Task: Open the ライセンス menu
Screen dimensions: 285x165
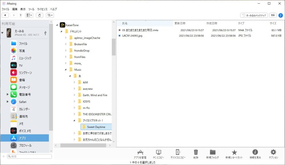Action: tap(42, 9)
